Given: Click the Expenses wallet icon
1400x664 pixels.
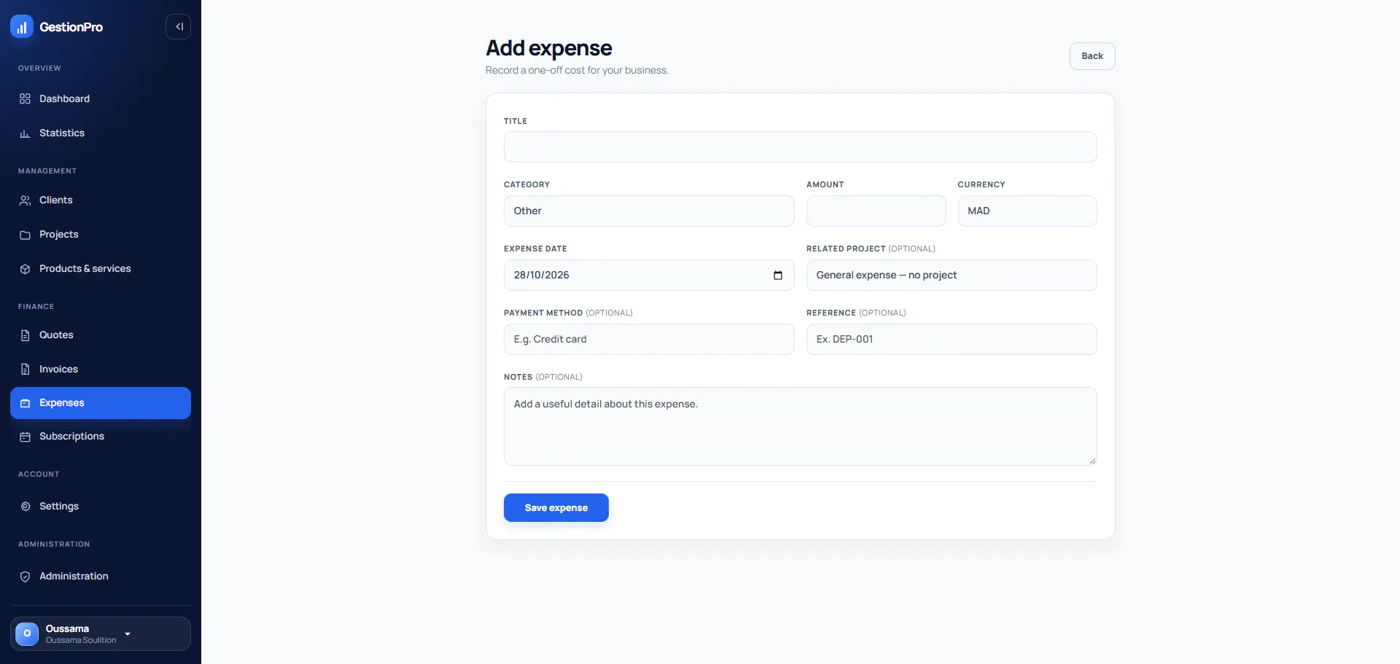Looking at the screenshot, I should [x=25, y=403].
